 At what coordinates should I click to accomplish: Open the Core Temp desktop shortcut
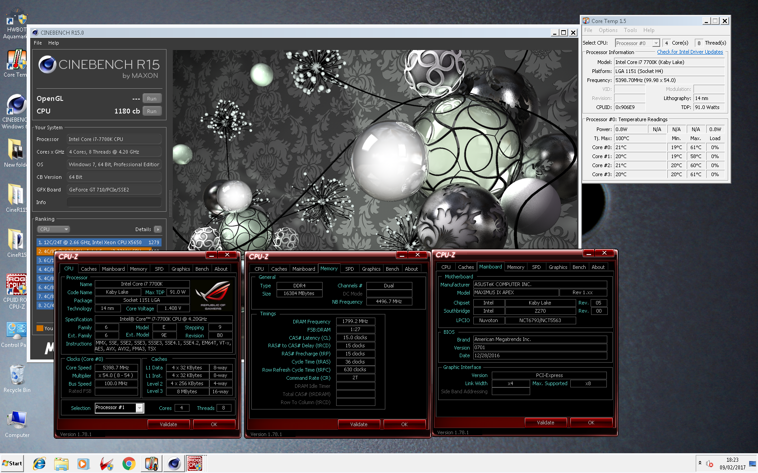(16, 63)
